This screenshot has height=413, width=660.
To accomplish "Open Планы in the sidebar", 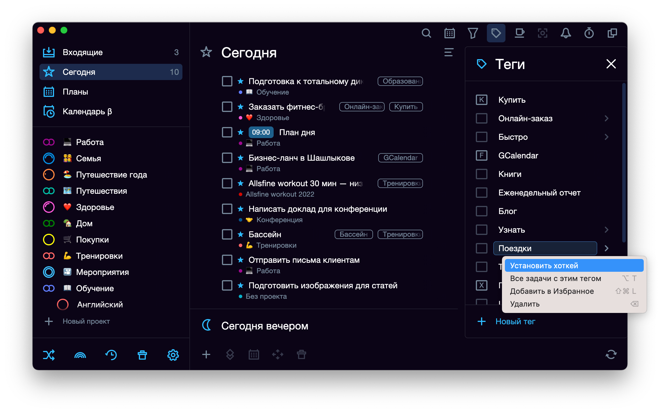I will click(111, 92).
